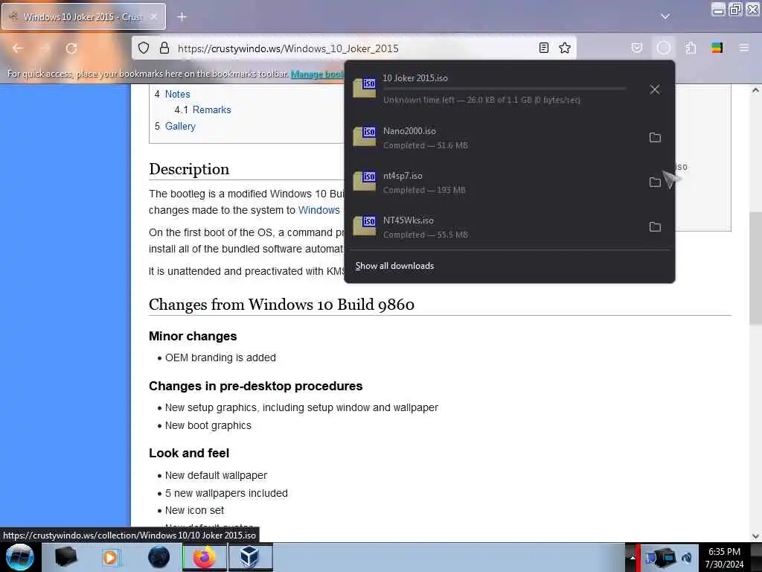Image resolution: width=762 pixels, height=572 pixels.
Task: Open a new tab with plus button
Action: coord(182,16)
